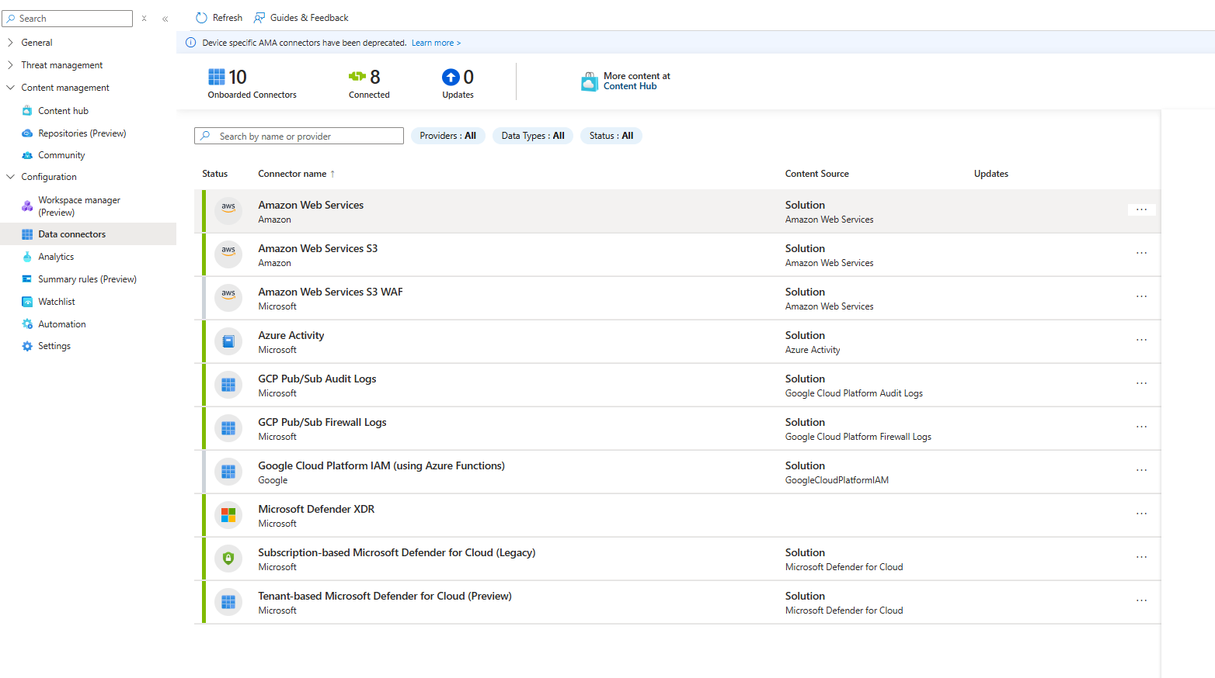Select Microsoft Defender XDR connector
The image size is (1215, 678).
[677, 516]
